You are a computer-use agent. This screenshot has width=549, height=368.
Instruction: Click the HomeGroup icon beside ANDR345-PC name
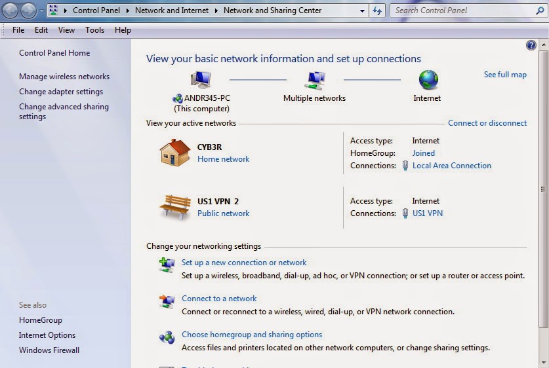178,99
